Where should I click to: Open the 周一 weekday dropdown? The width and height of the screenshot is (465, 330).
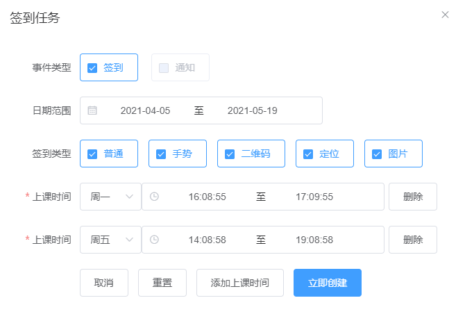[110, 197]
